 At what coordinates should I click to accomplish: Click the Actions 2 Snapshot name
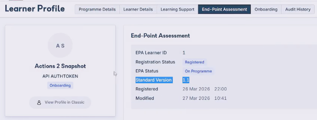point(60,66)
